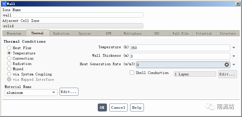Switch to the Momentum tab
This screenshot has width=242, height=117.
(14, 33)
